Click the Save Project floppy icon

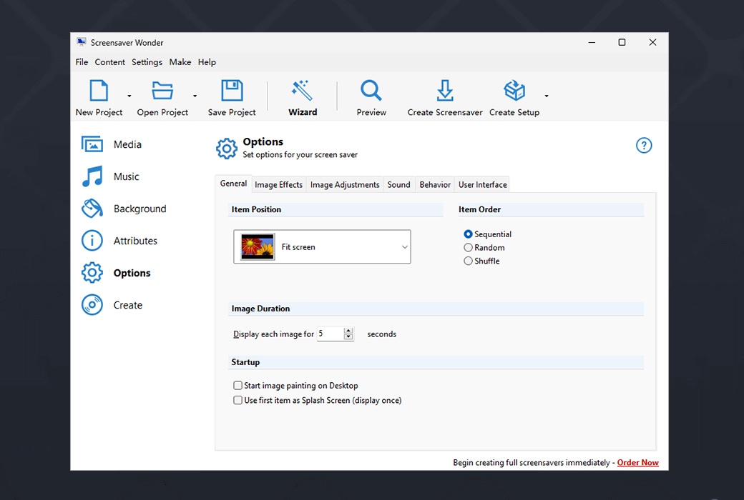(x=232, y=91)
